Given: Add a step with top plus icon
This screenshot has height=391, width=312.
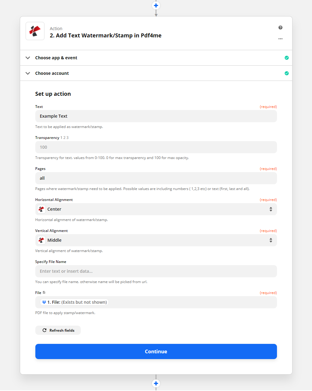Looking at the screenshot, I should [156, 5].
